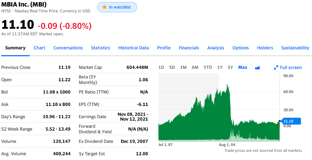This screenshot has height=160, width=312.
Task: Switch chart to 6M range
Action: tap(195, 67)
